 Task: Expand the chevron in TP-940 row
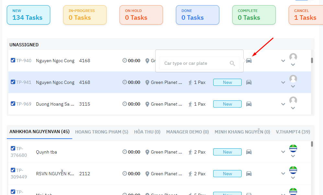click(283, 61)
